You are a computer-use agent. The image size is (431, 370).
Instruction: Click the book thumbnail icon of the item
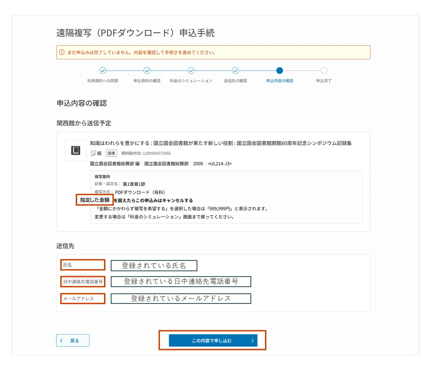point(76,150)
